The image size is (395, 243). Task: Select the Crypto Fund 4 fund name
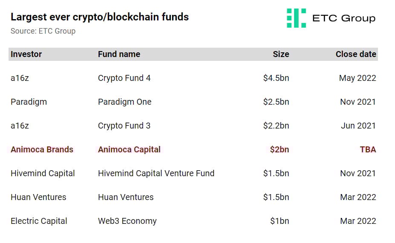tap(124, 78)
